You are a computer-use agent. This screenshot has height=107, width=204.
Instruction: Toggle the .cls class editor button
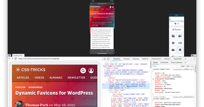[x=188, y=66]
